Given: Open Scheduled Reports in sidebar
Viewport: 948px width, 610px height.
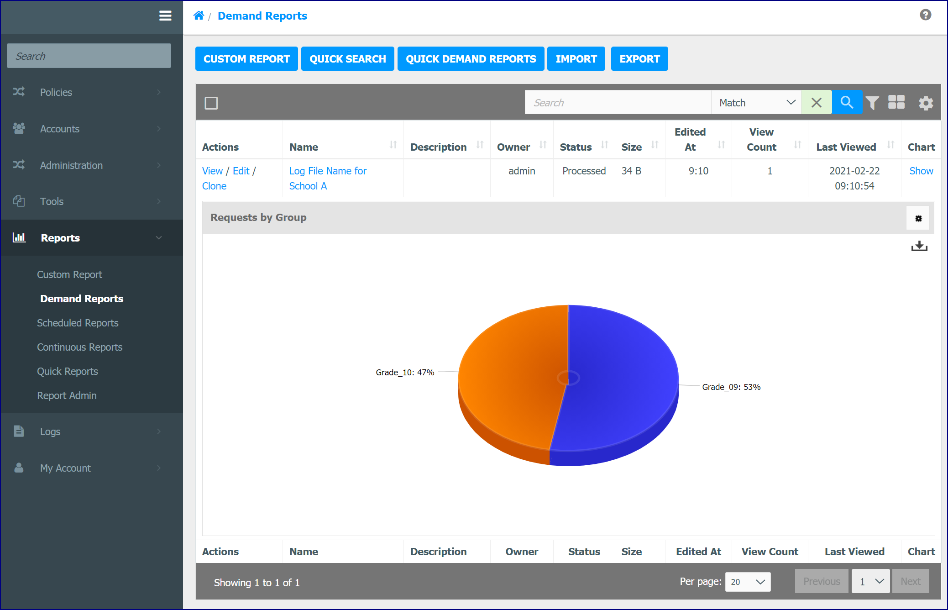Looking at the screenshot, I should [x=78, y=323].
